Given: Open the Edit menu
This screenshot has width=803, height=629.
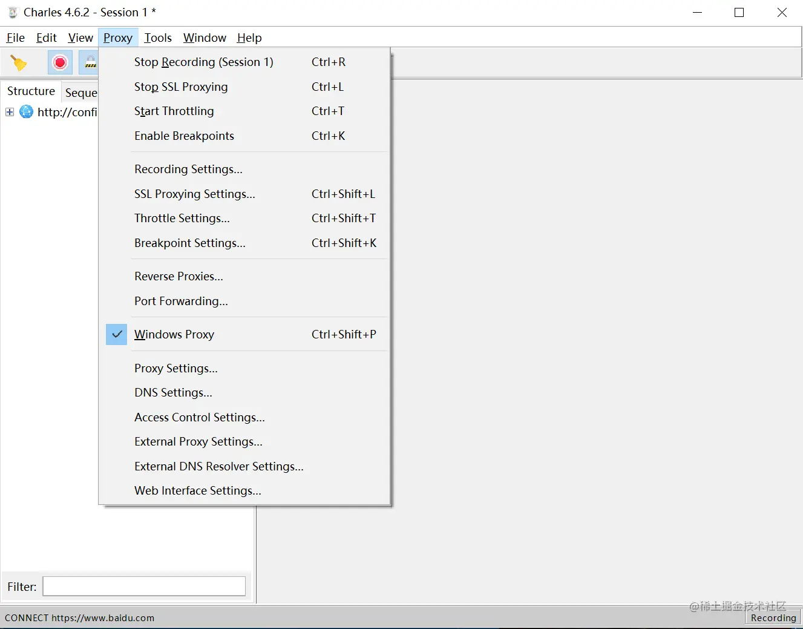Looking at the screenshot, I should pyautogui.click(x=47, y=38).
